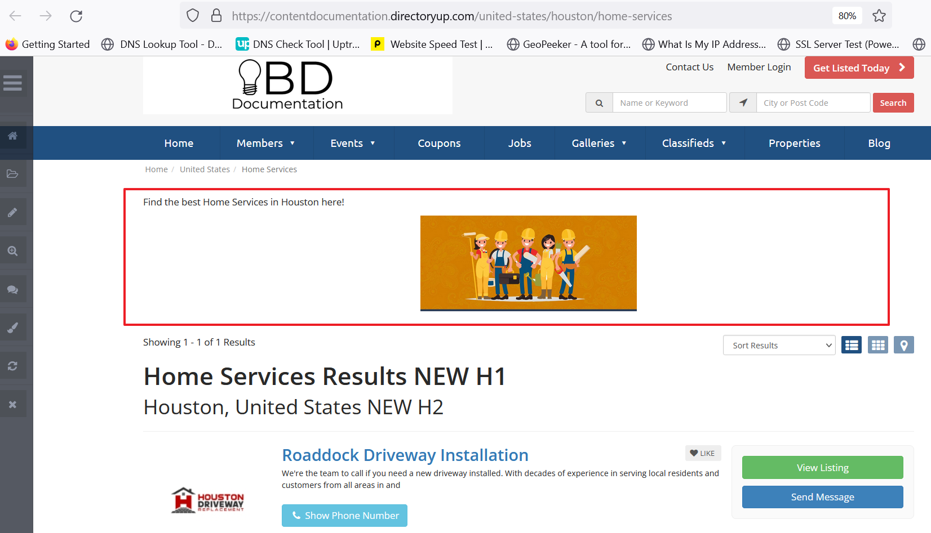Screen dimensions: 931x533
Task: Go back with browser back arrow
Action: (15, 16)
